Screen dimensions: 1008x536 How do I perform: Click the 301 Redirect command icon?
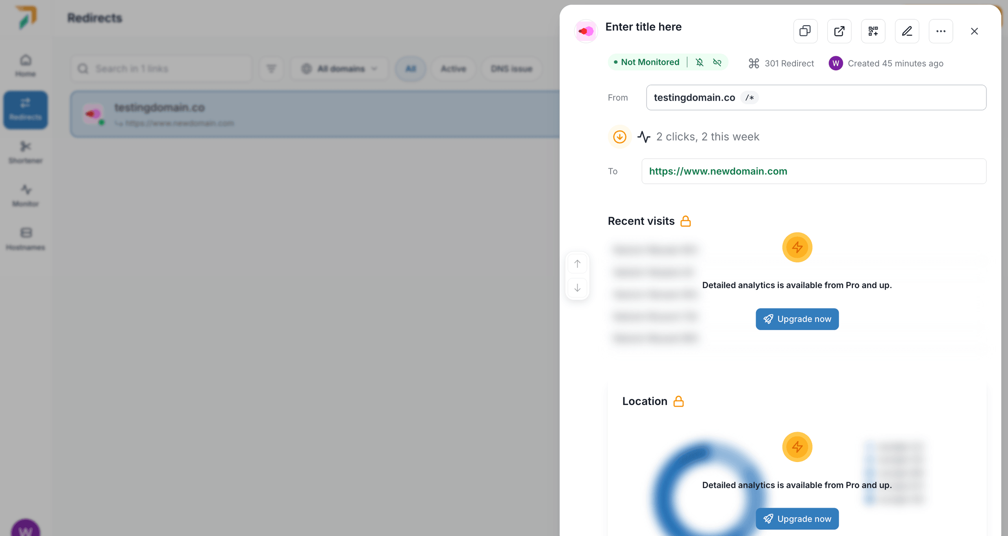click(x=754, y=63)
